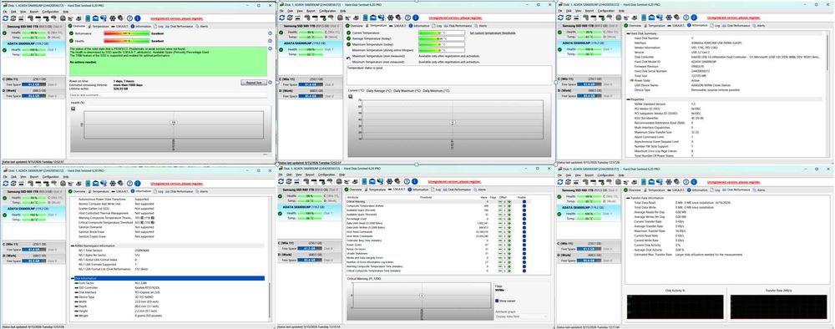The width and height of the screenshot is (835, 329).
Task: Click the disk drive icon in the Overview window toolbar
Action: click(63, 18)
